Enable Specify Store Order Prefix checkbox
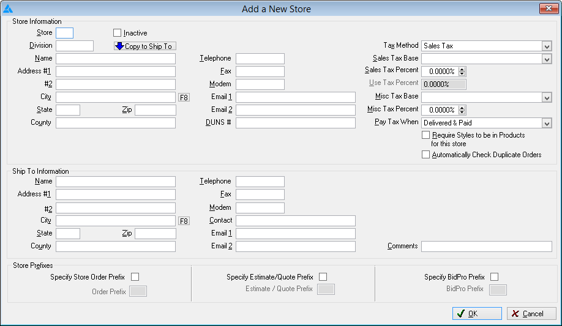Screen dimensions: 562x326 (x=135, y=277)
